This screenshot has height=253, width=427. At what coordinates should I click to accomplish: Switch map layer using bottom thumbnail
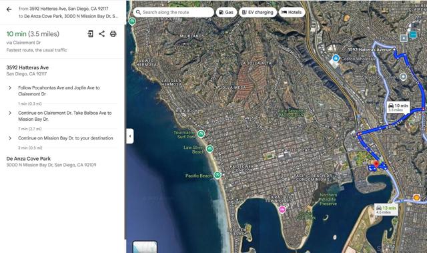[145, 247]
